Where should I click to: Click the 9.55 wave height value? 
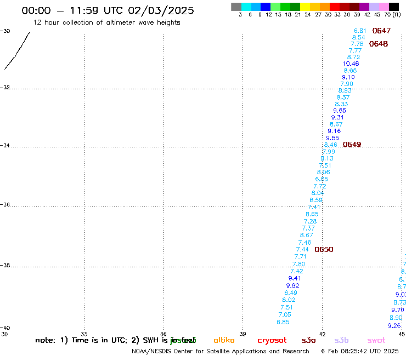pyautogui.click(x=332, y=138)
